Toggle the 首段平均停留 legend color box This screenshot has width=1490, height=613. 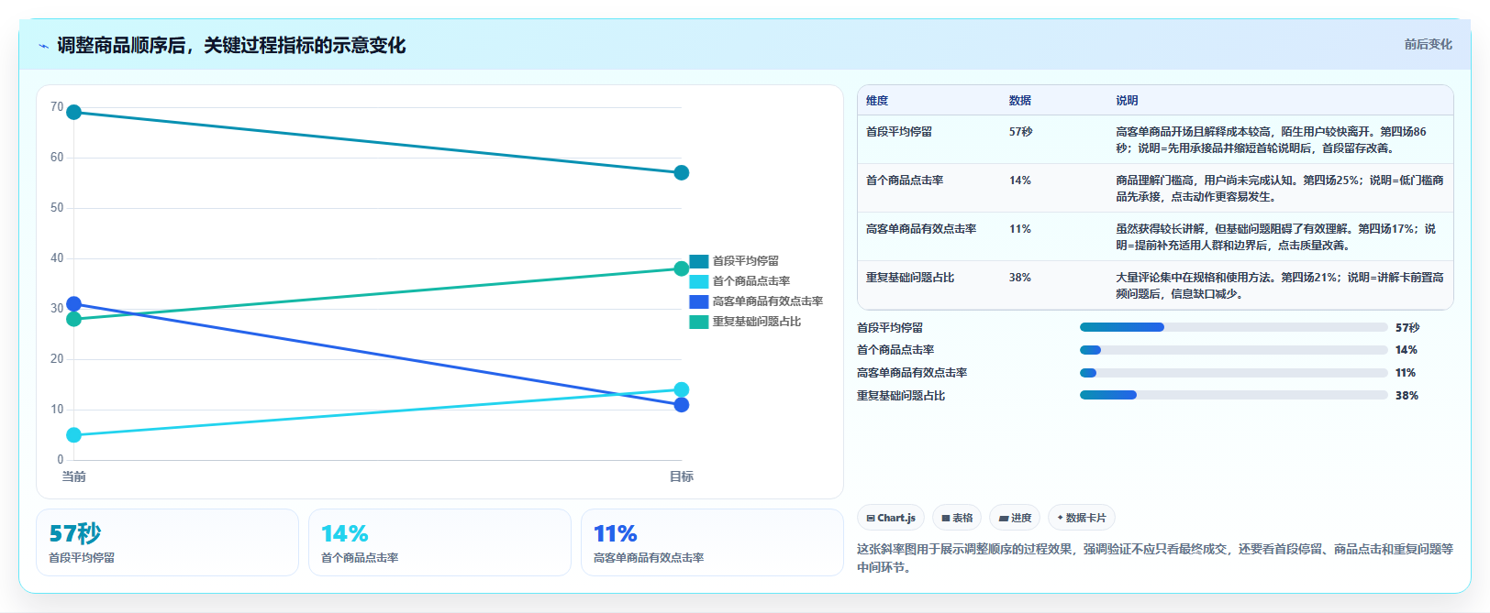pyautogui.click(x=699, y=261)
